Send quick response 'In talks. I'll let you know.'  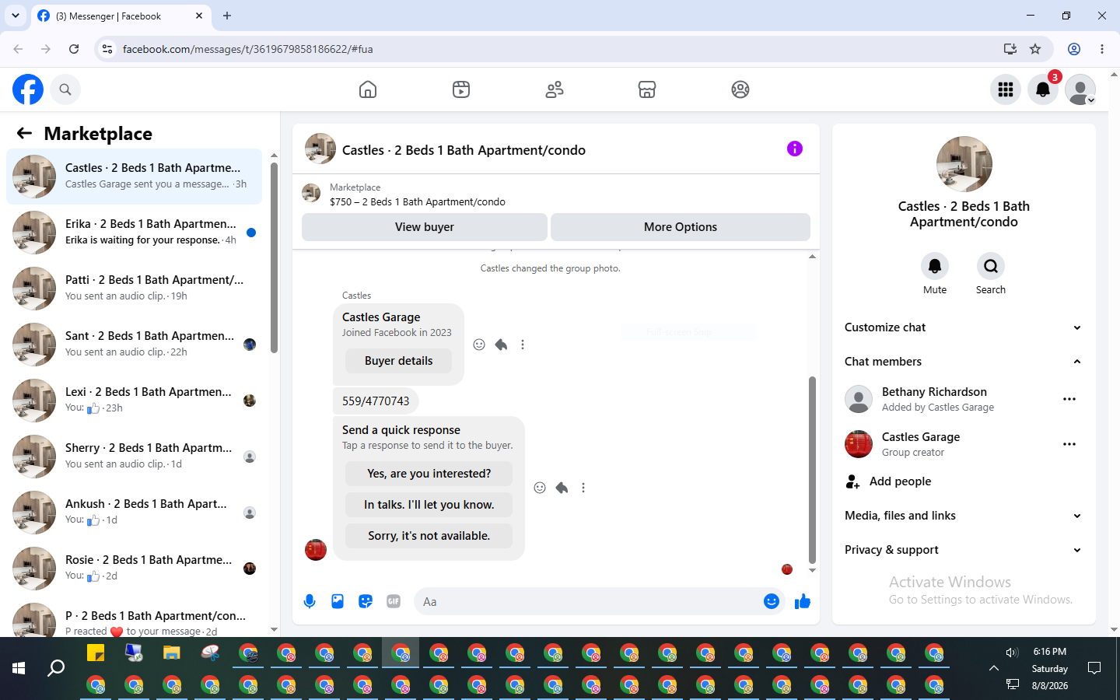429,505
